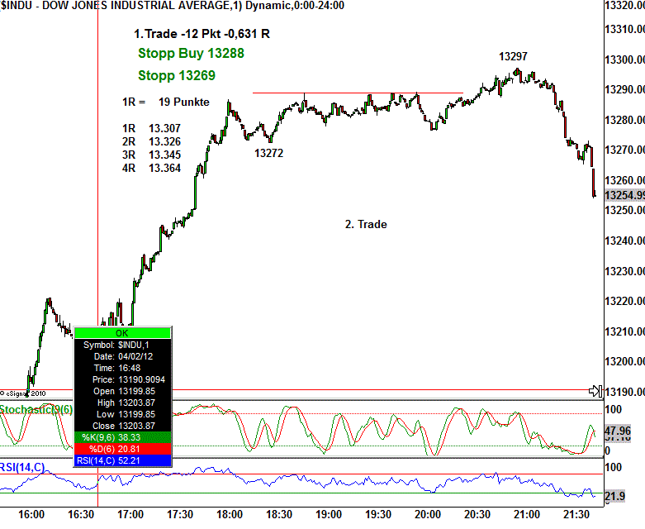The height and width of the screenshot is (529, 645).
Task: Click the '1.Trade -12 Pkt -0,631 R' text
Action: [202, 34]
